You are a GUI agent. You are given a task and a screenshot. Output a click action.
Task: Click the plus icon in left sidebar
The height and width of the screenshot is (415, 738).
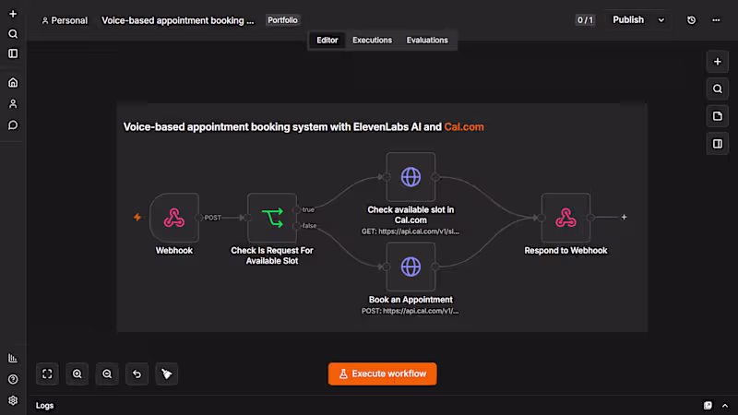[13, 14]
